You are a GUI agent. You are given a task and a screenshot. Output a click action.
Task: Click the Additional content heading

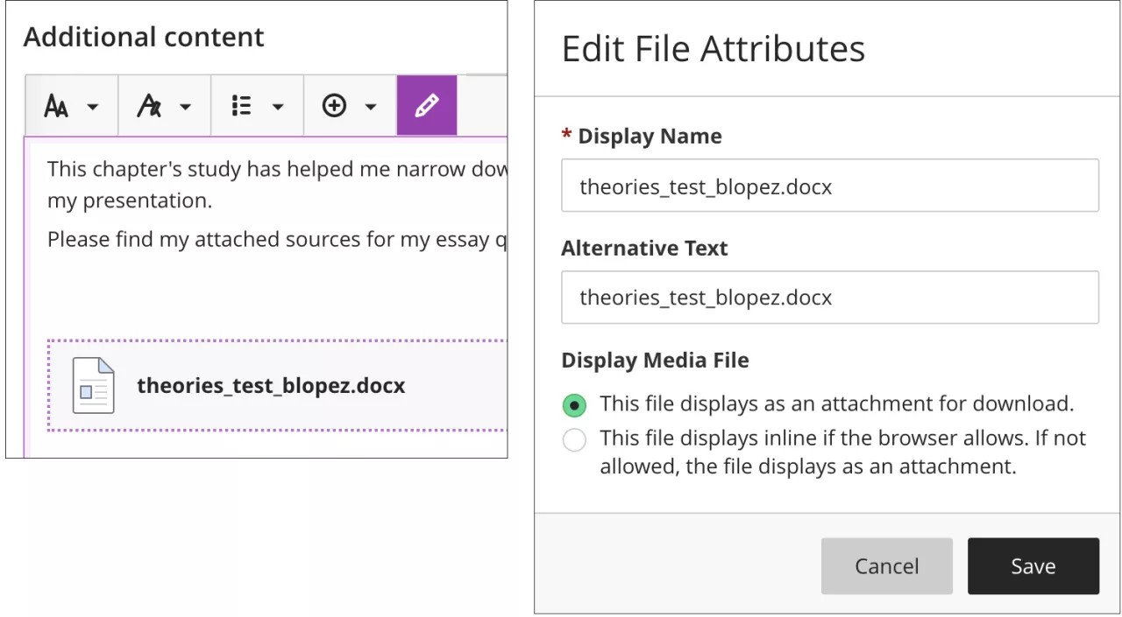point(144,37)
